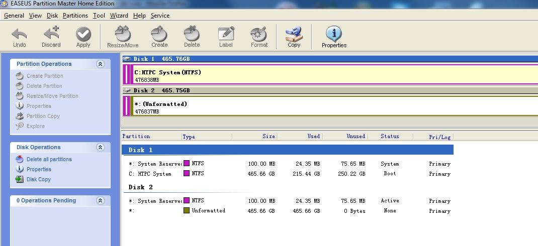Click the Undo toolbar icon

pos(19,34)
